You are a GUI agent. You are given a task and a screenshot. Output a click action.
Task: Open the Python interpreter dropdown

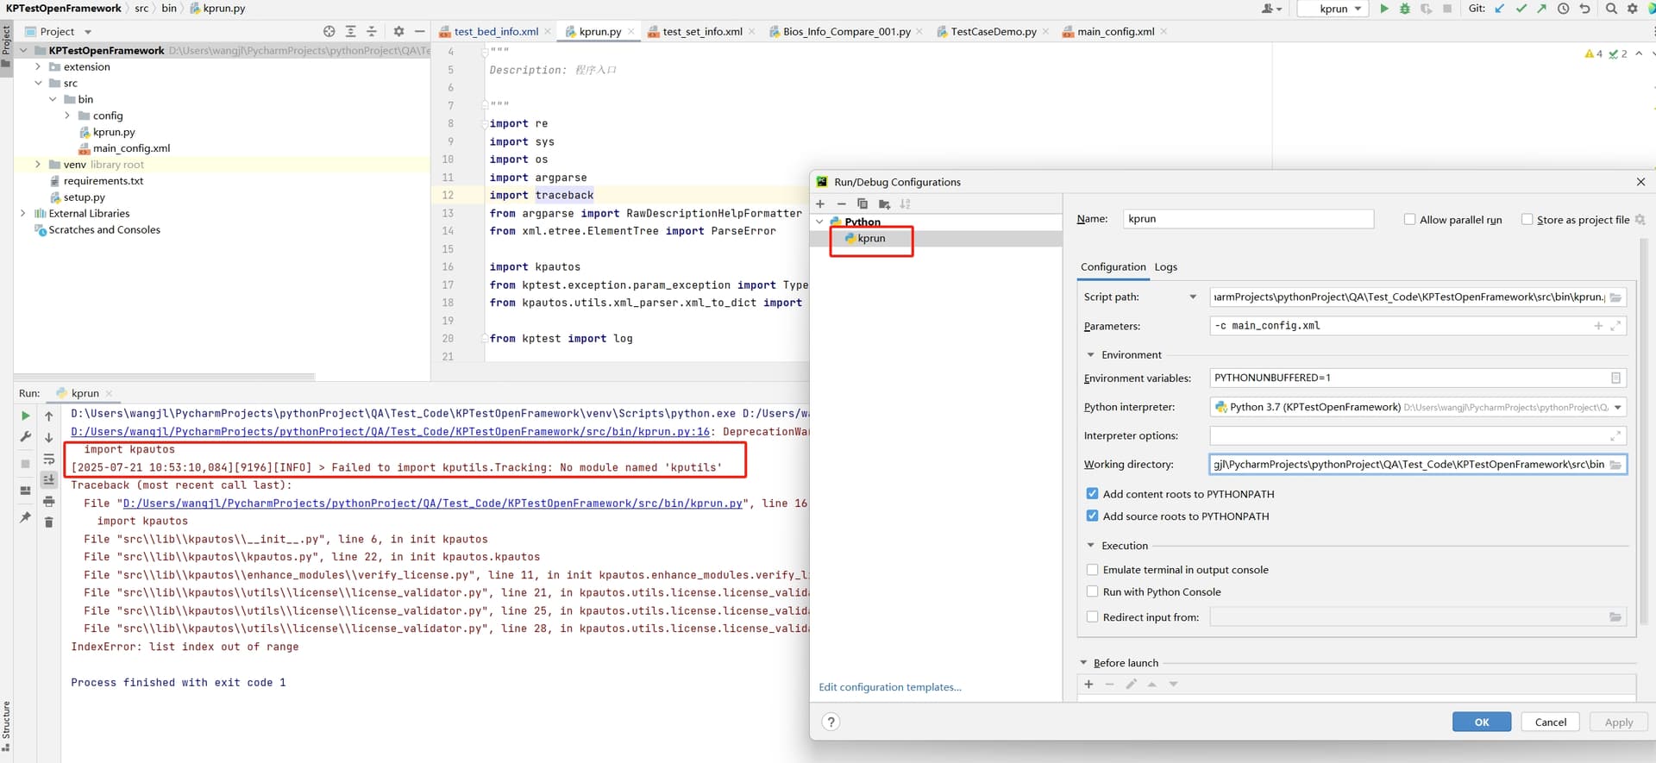pyautogui.click(x=1617, y=408)
